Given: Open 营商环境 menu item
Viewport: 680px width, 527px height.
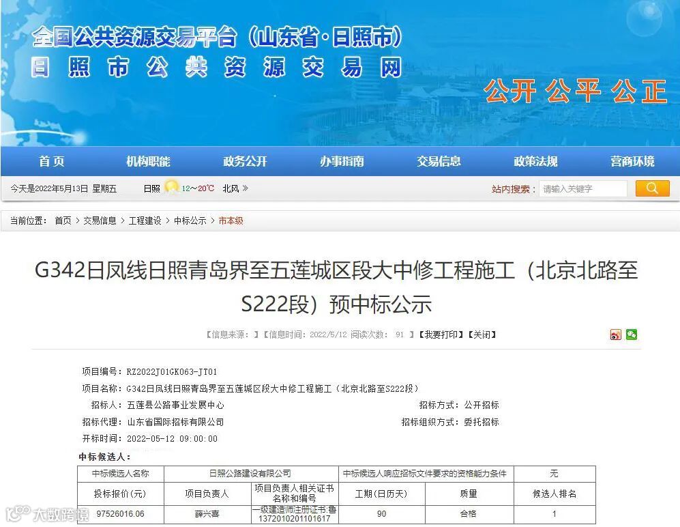Looking at the screenshot, I should [x=632, y=162].
